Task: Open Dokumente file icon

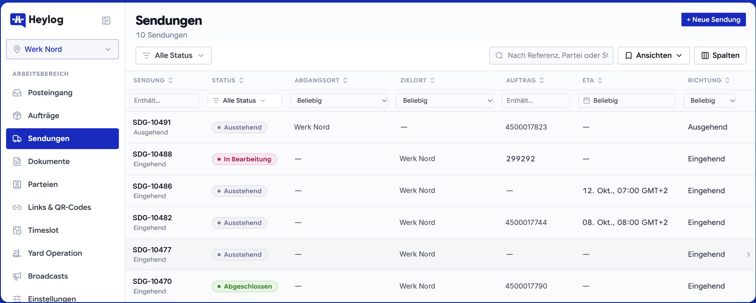Action: (17, 162)
